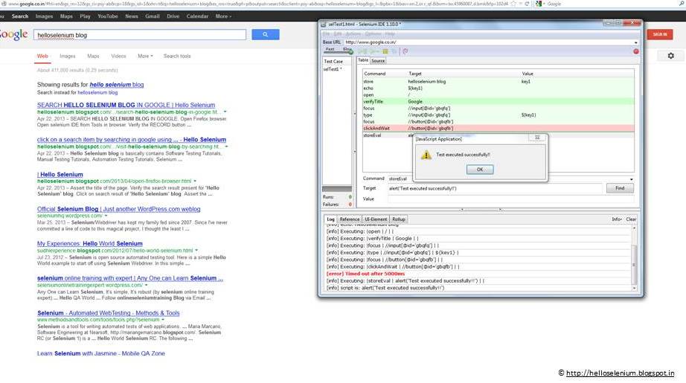Switch to Videos search tab

pos(118,56)
